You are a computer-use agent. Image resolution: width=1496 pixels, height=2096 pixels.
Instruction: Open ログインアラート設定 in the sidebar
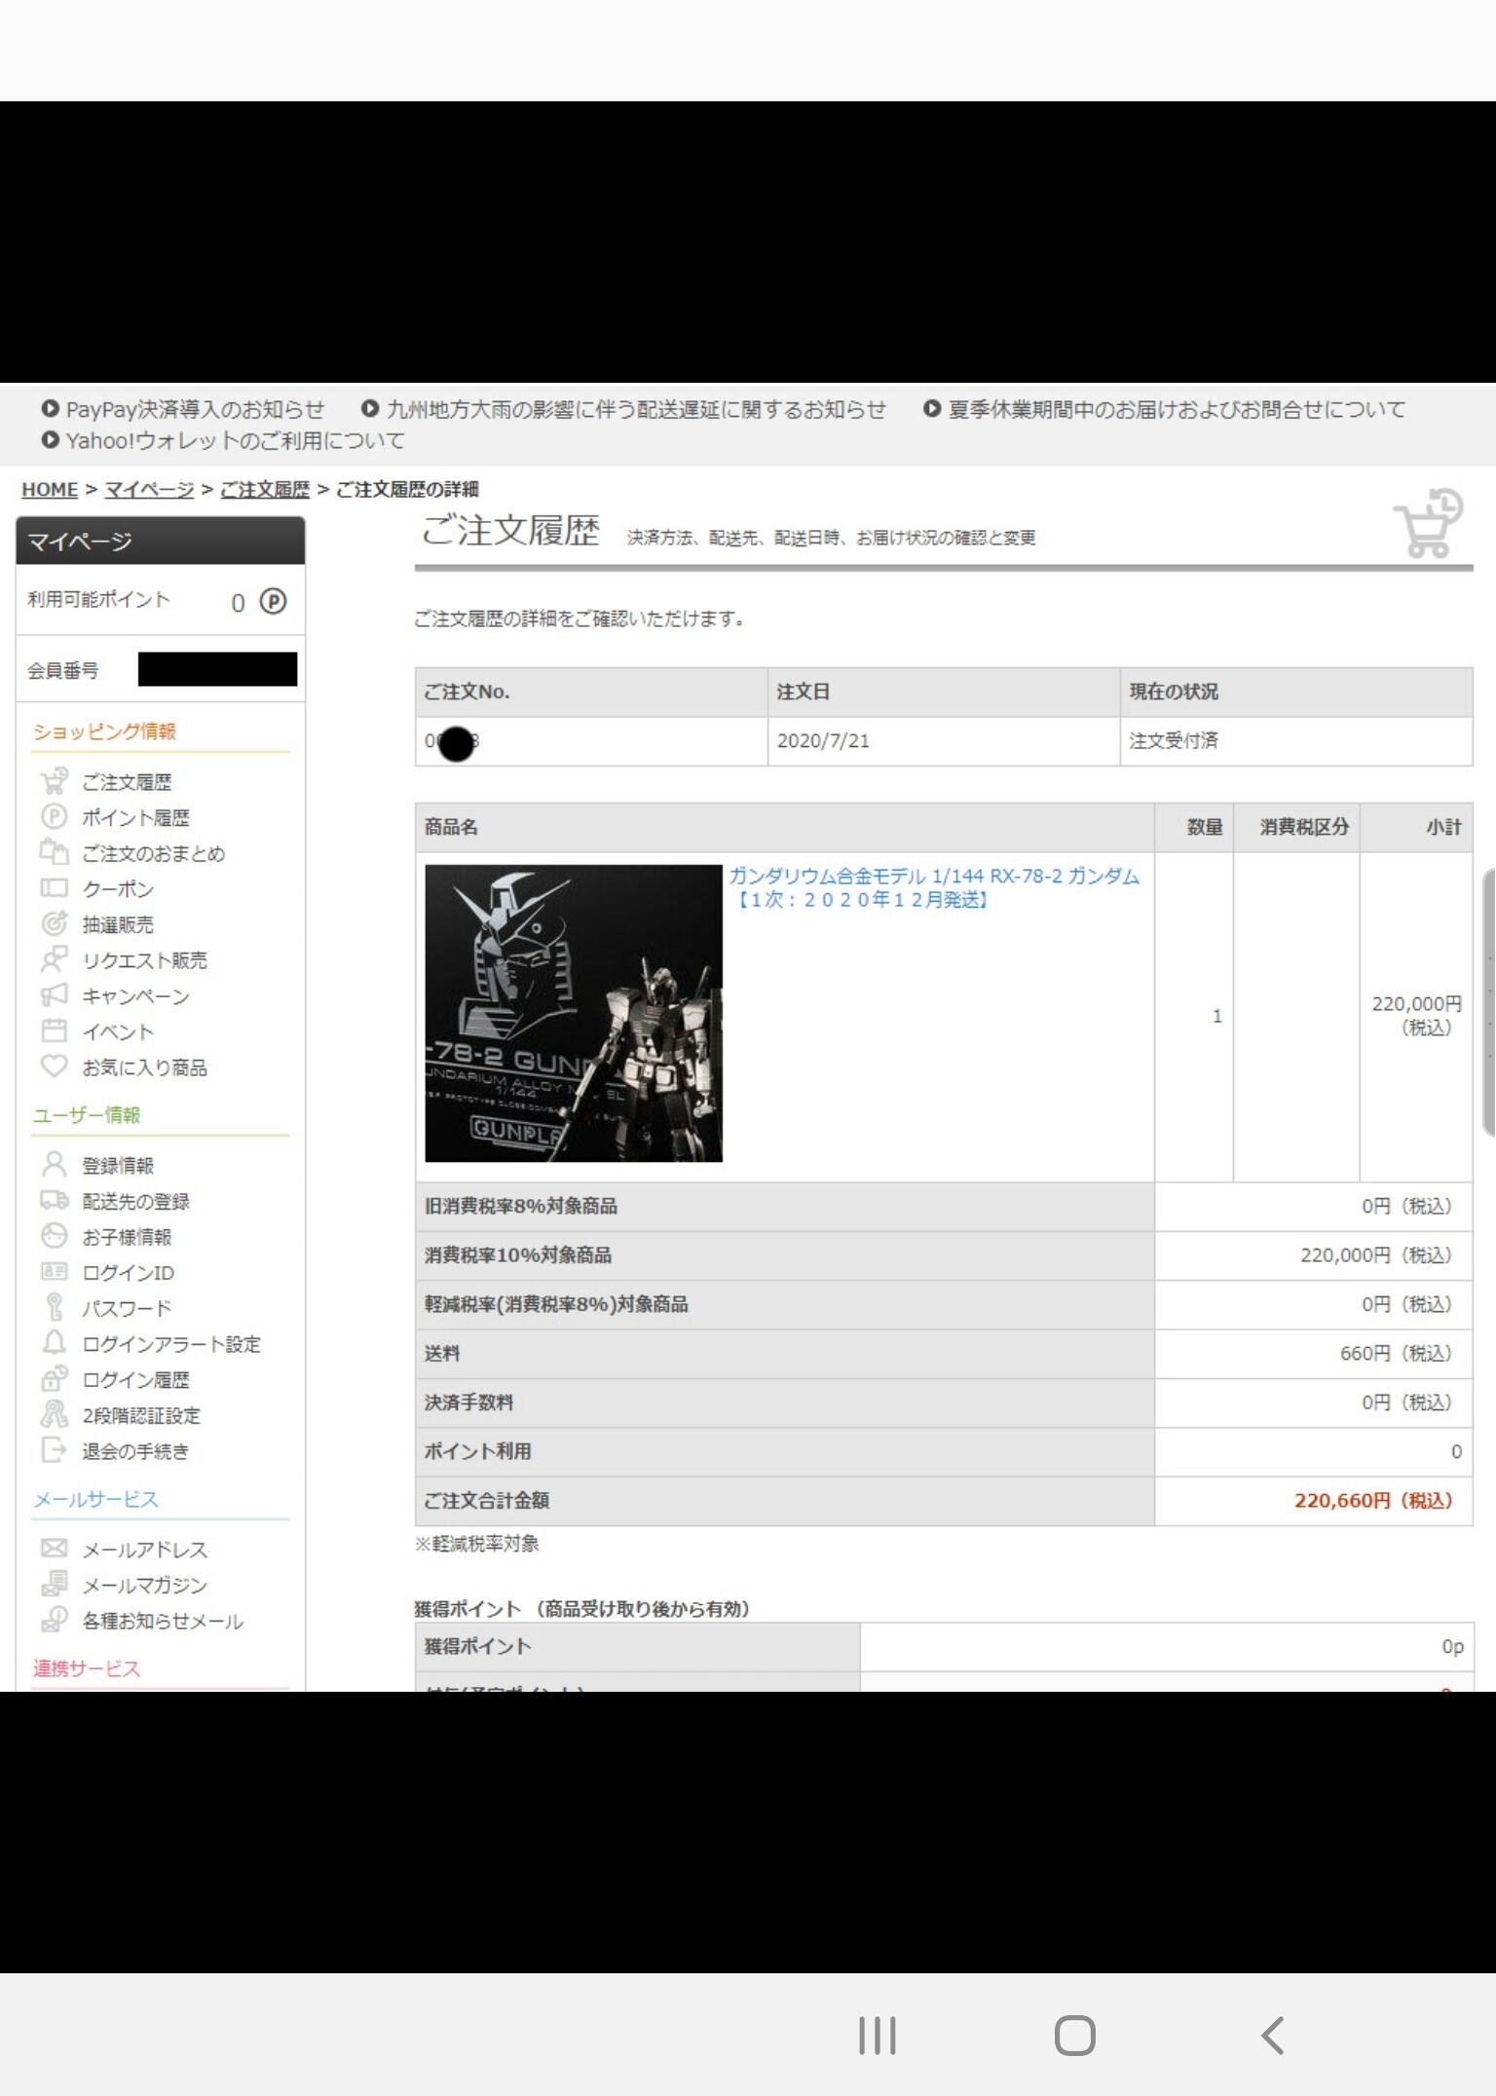(171, 1344)
